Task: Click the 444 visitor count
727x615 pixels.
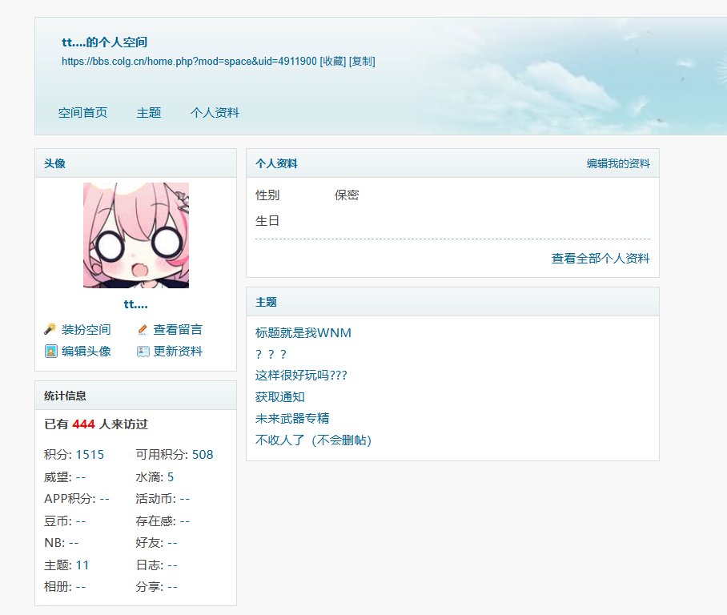Action: (x=83, y=424)
